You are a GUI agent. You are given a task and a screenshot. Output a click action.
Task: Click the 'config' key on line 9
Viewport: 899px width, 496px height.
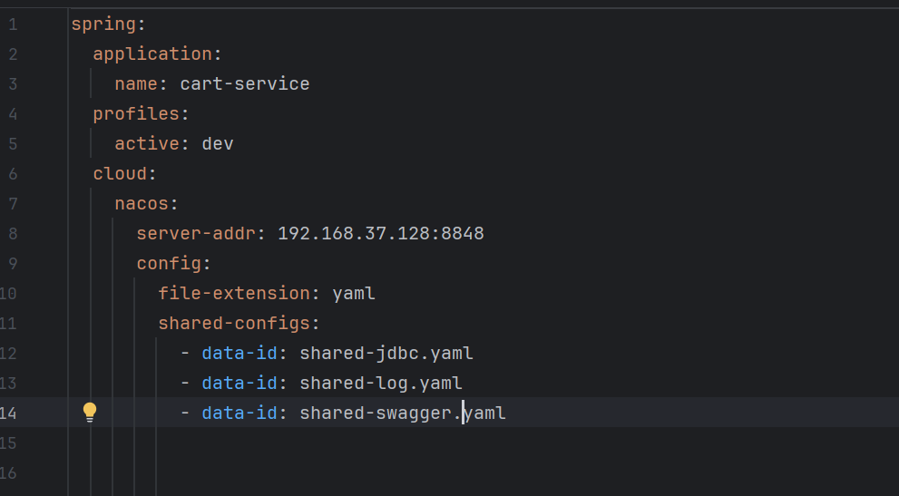[x=169, y=264]
